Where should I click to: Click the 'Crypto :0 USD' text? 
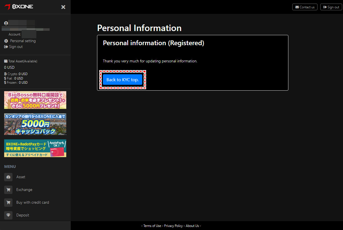pos(17,74)
